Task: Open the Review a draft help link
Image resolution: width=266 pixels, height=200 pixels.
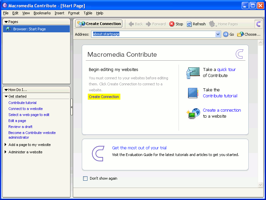Action: [20, 127]
